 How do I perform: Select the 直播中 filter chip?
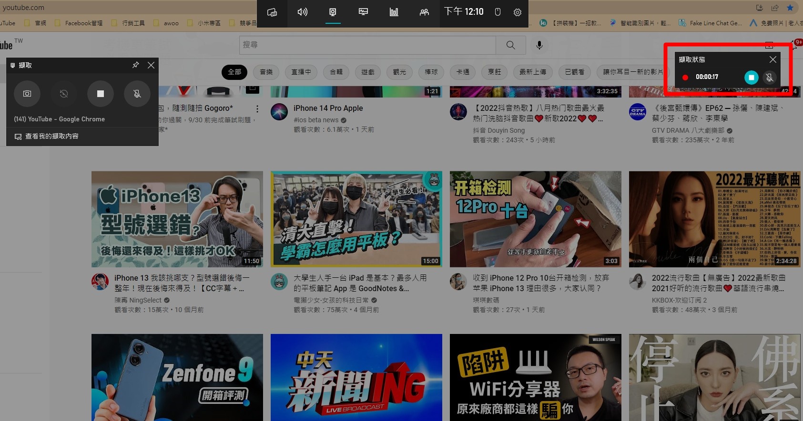pyautogui.click(x=301, y=72)
